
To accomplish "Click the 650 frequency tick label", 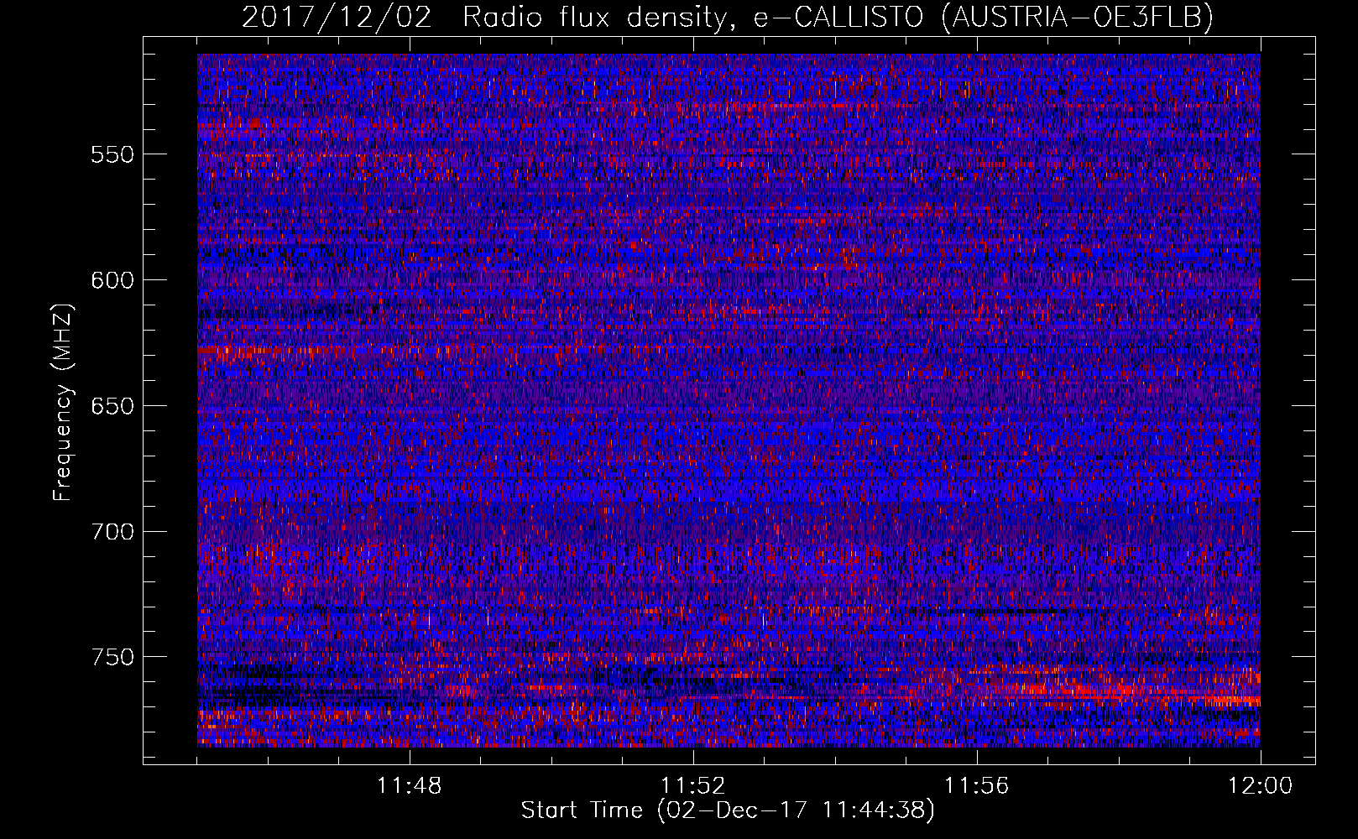I will coord(112,406).
